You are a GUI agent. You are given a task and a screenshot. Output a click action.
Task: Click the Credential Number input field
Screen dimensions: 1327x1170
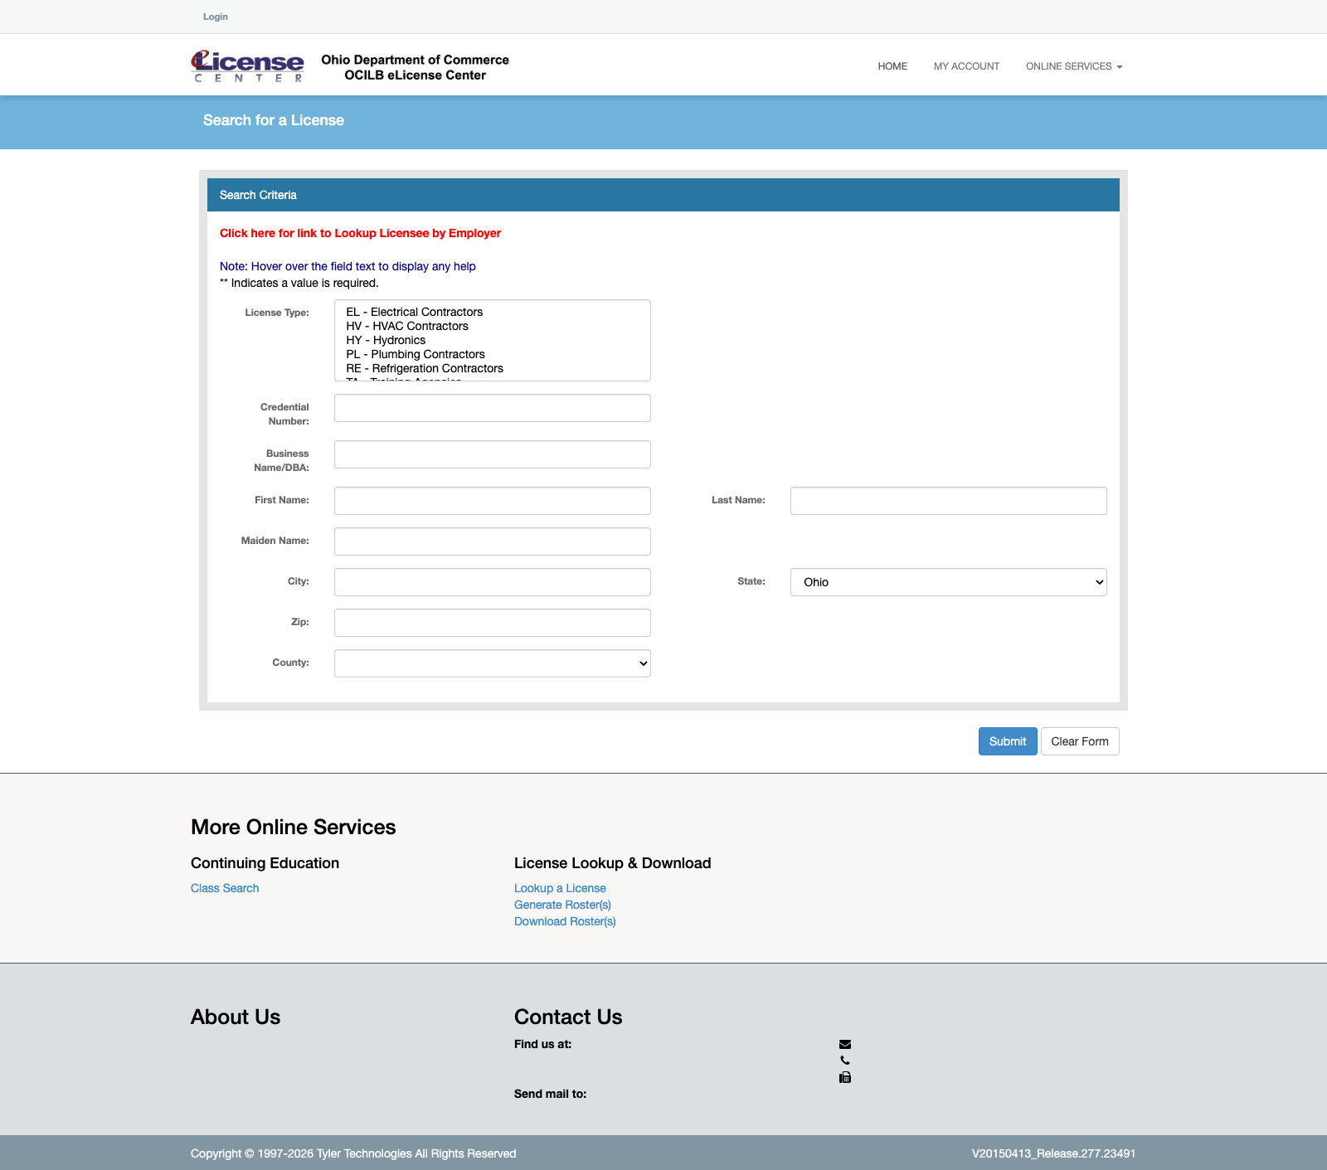[x=492, y=408]
